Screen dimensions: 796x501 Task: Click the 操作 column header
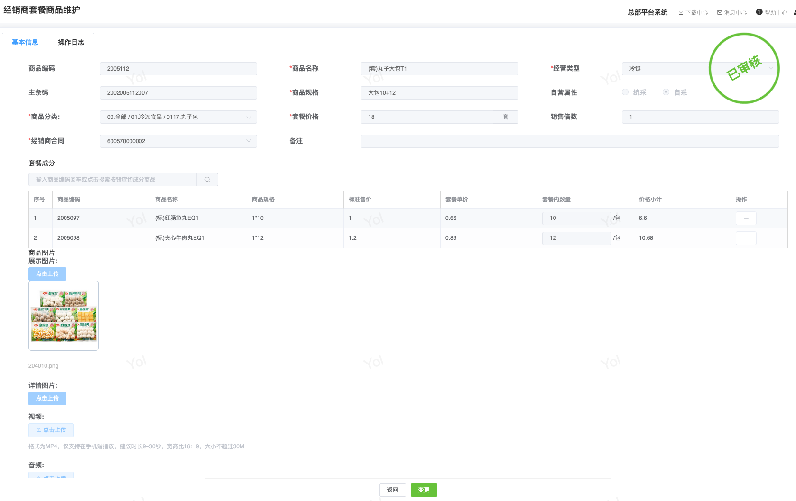pyautogui.click(x=741, y=200)
